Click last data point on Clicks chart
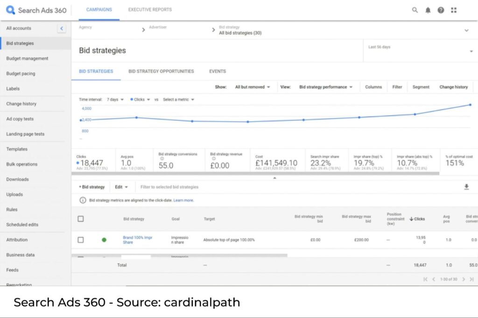 coord(470,105)
